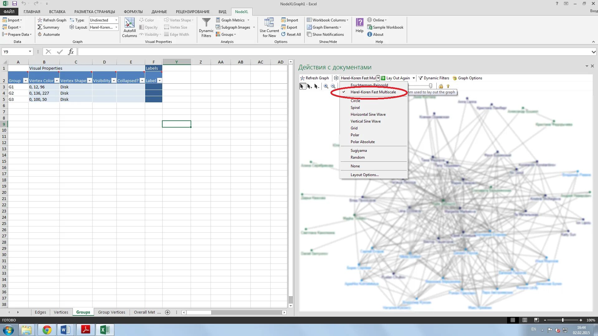The width and height of the screenshot is (598, 336).
Task: Click Reset All options
Action: 291,34
